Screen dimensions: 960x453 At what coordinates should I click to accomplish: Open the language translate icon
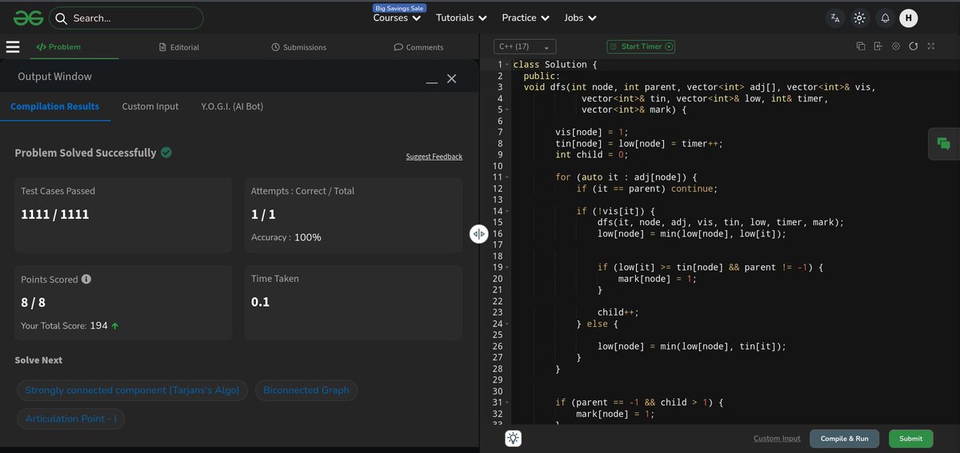(x=835, y=18)
